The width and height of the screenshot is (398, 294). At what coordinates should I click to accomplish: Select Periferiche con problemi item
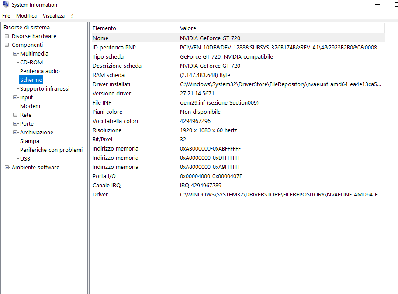pyautogui.click(x=51, y=150)
